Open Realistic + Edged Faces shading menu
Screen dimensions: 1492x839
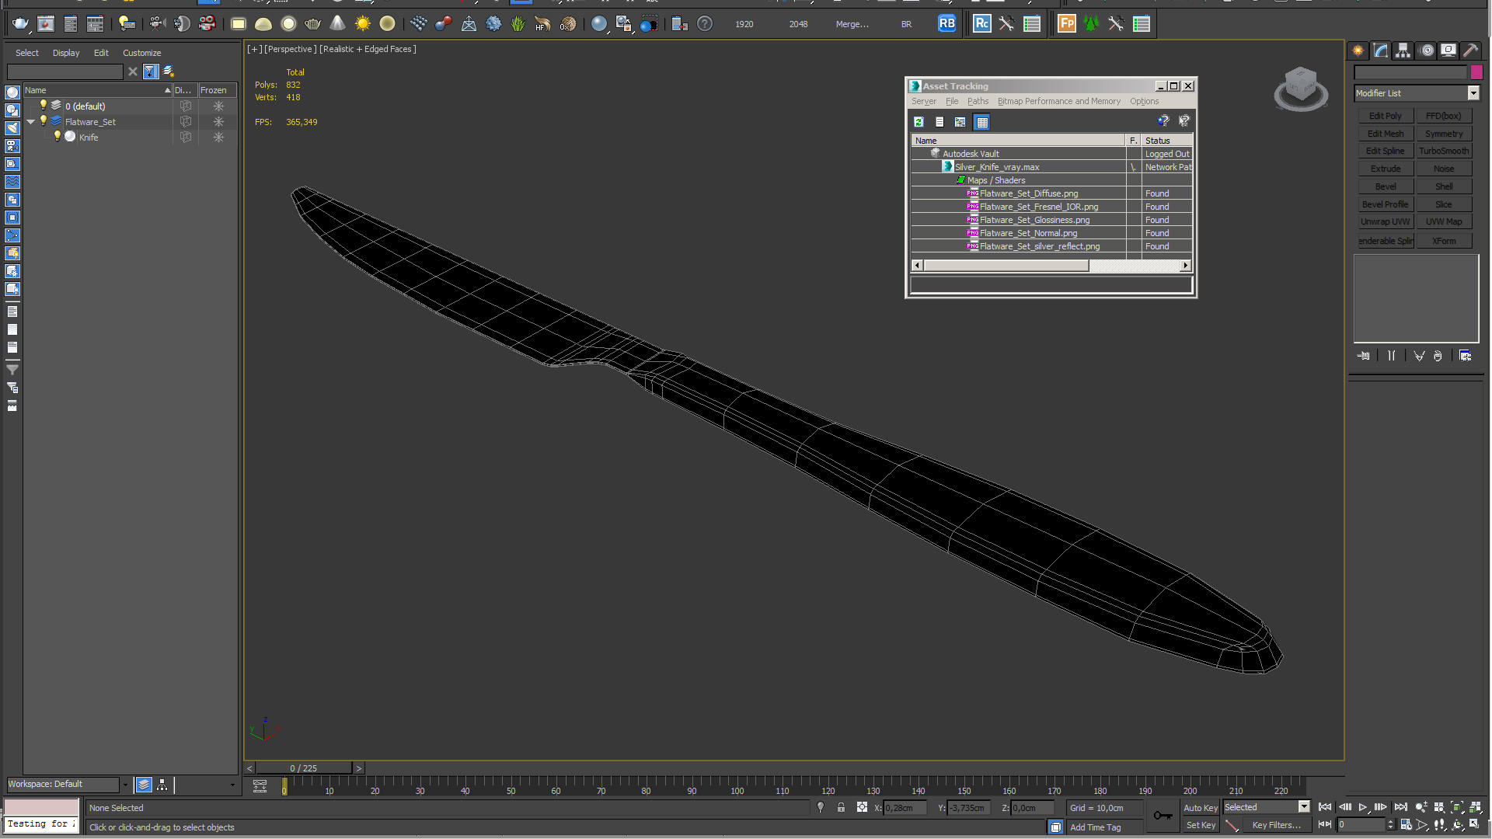pyautogui.click(x=368, y=49)
